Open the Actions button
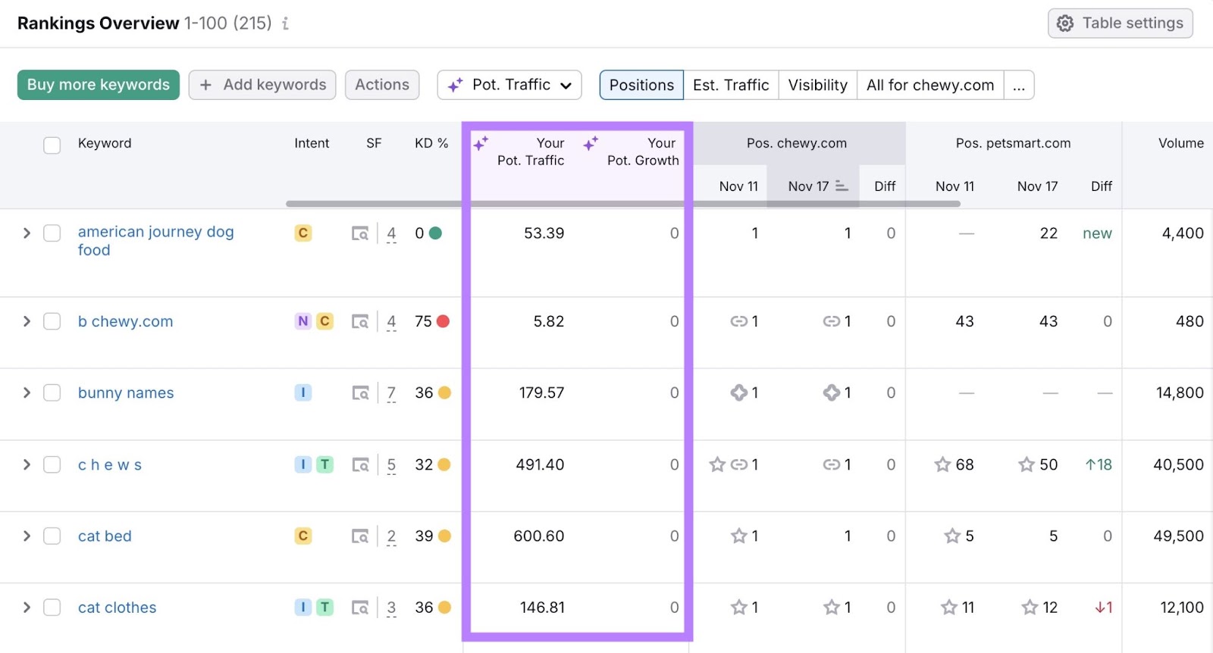This screenshot has height=653, width=1213. [382, 85]
